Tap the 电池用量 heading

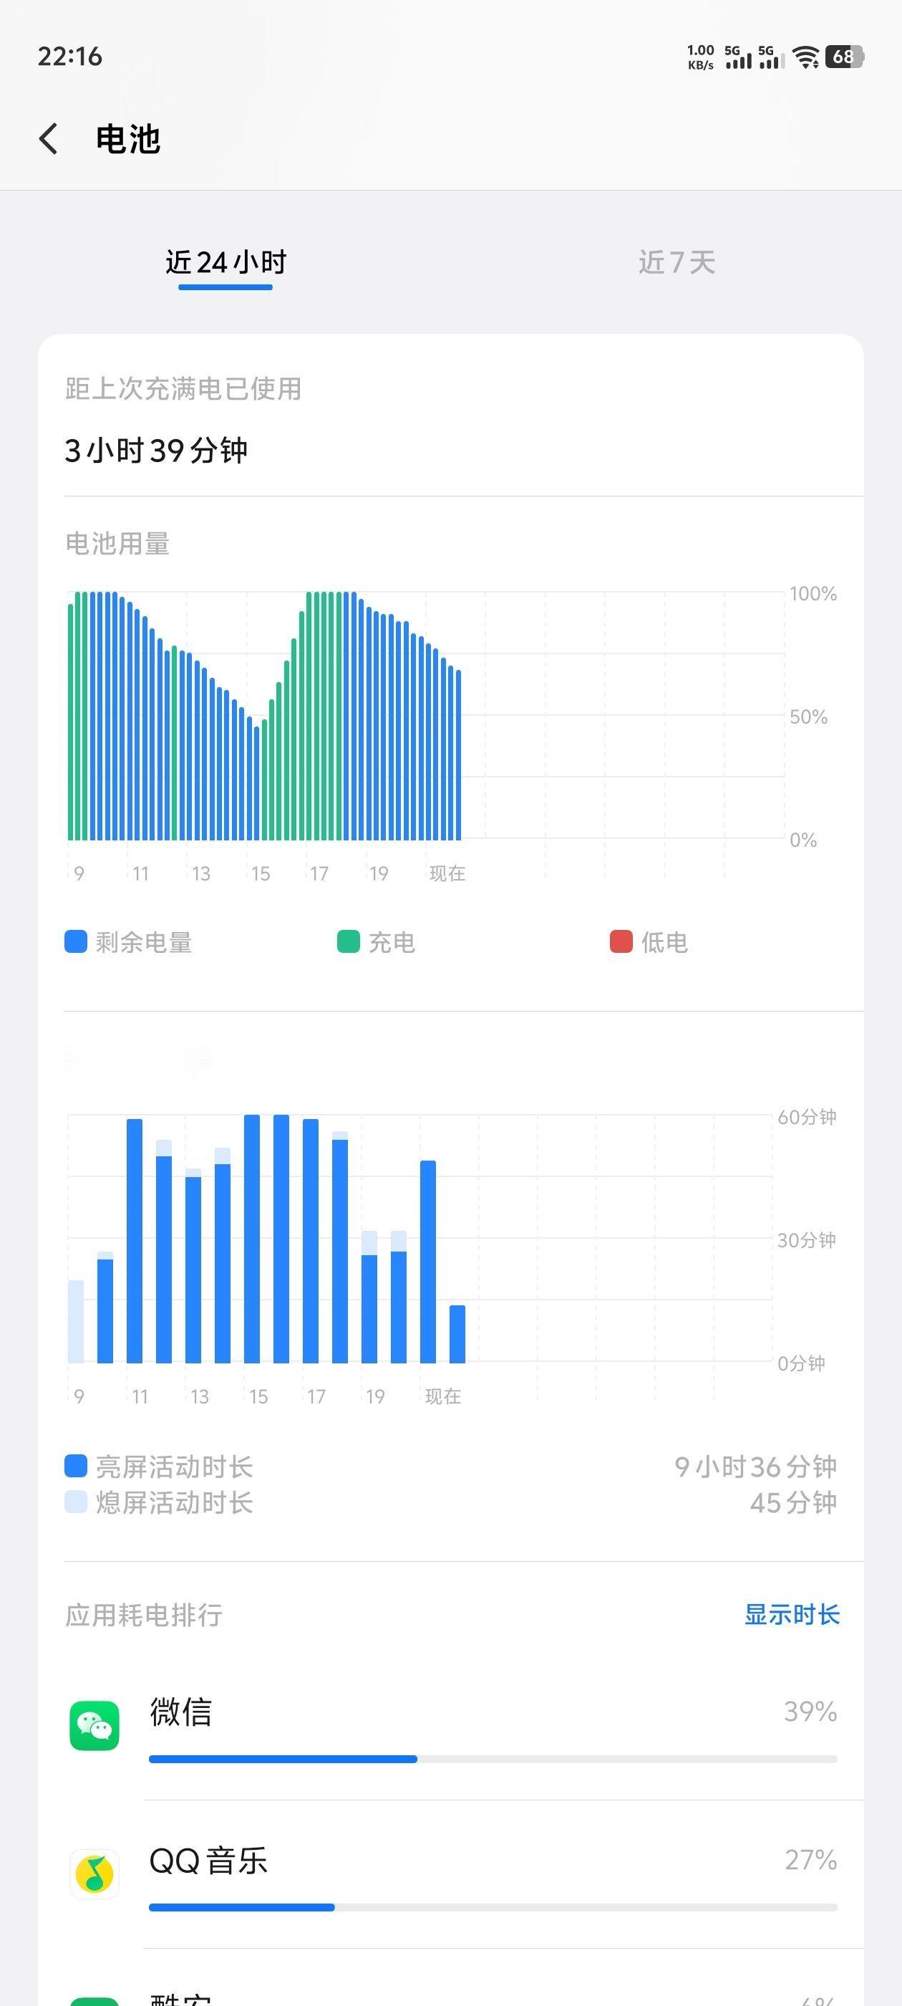tap(117, 544)
